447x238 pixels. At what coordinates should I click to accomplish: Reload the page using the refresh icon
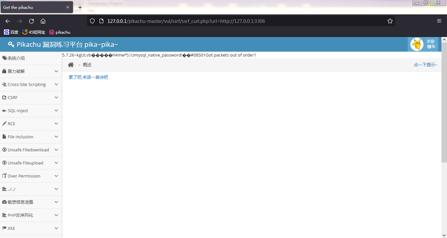tap(31, 21)
